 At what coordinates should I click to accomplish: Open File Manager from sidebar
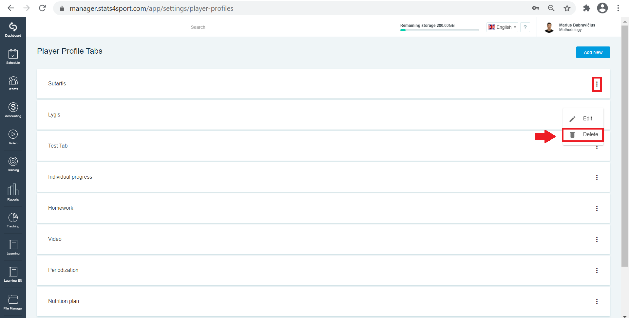pyautogui.click(x=13, y=302)
